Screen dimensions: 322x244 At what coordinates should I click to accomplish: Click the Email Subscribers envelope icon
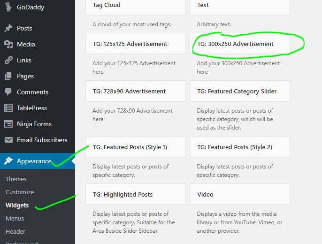tap(8, 140)
